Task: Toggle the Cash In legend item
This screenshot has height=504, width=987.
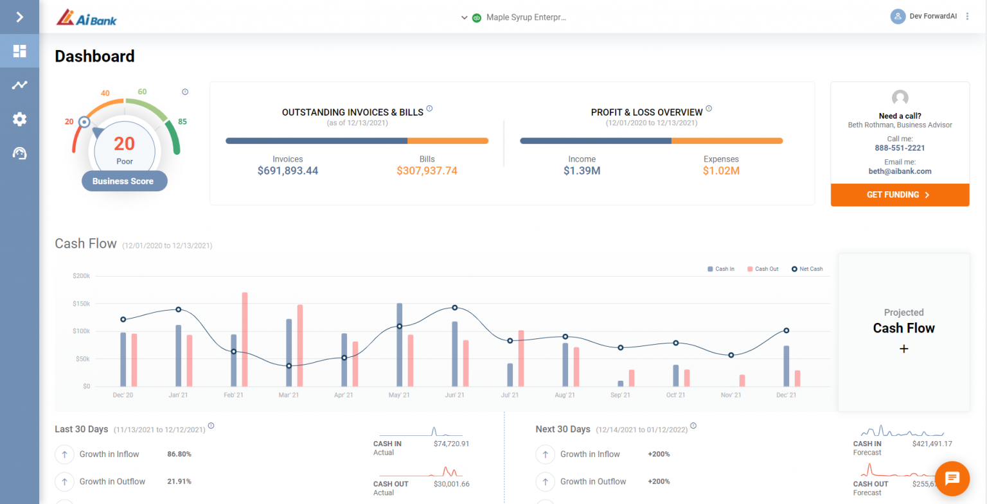Action: click(x=720, y=269)
